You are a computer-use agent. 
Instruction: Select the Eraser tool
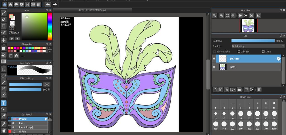pos(4,19)
